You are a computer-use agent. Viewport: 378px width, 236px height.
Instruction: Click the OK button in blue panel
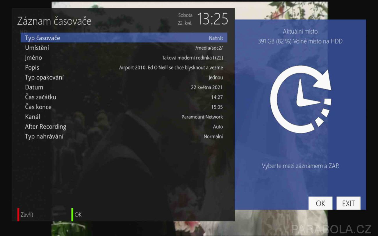click(x=320, y=203)
